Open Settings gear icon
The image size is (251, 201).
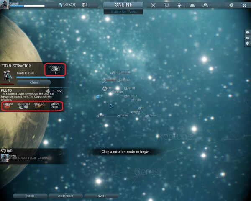pos(231,5)
